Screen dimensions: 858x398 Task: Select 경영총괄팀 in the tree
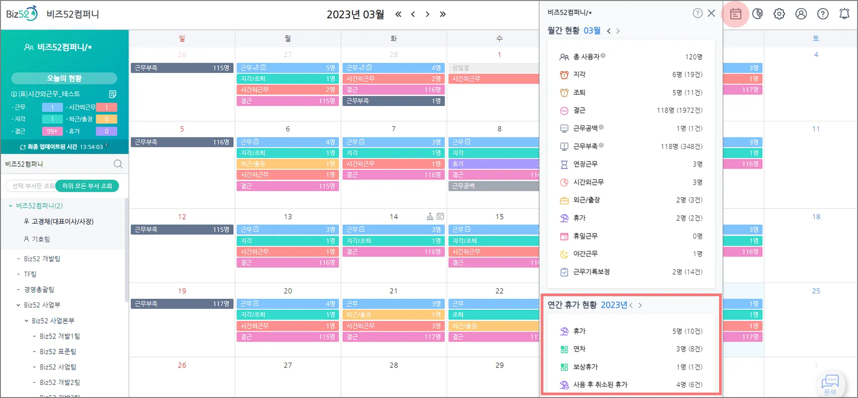click(39, 289)
